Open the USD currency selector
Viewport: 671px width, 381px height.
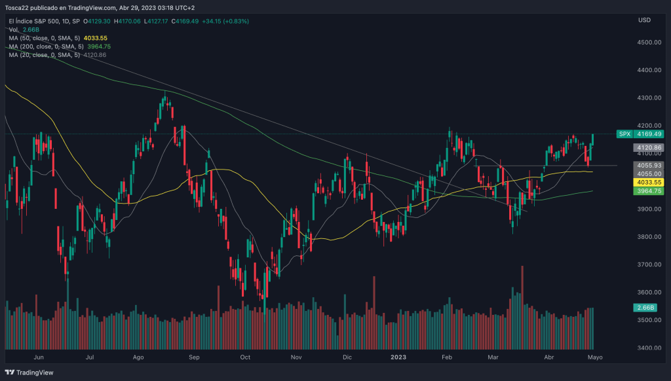point(643,20)
